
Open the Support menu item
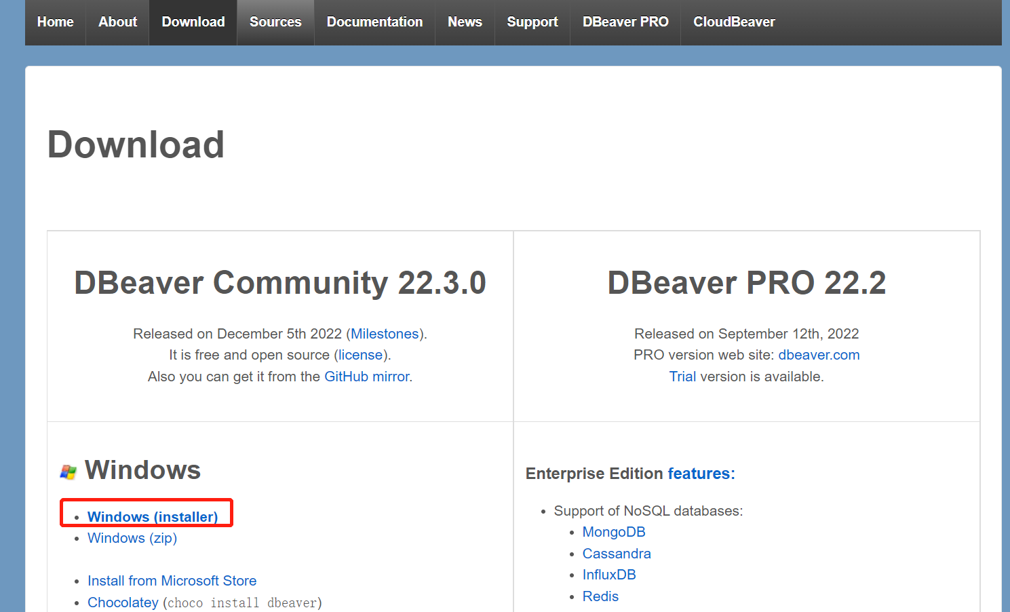coord(532,22)
